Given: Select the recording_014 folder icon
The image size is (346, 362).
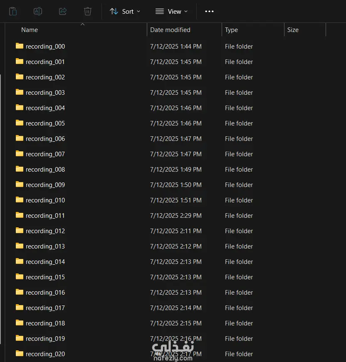Looking at the screenshot, I should point(20,261).
